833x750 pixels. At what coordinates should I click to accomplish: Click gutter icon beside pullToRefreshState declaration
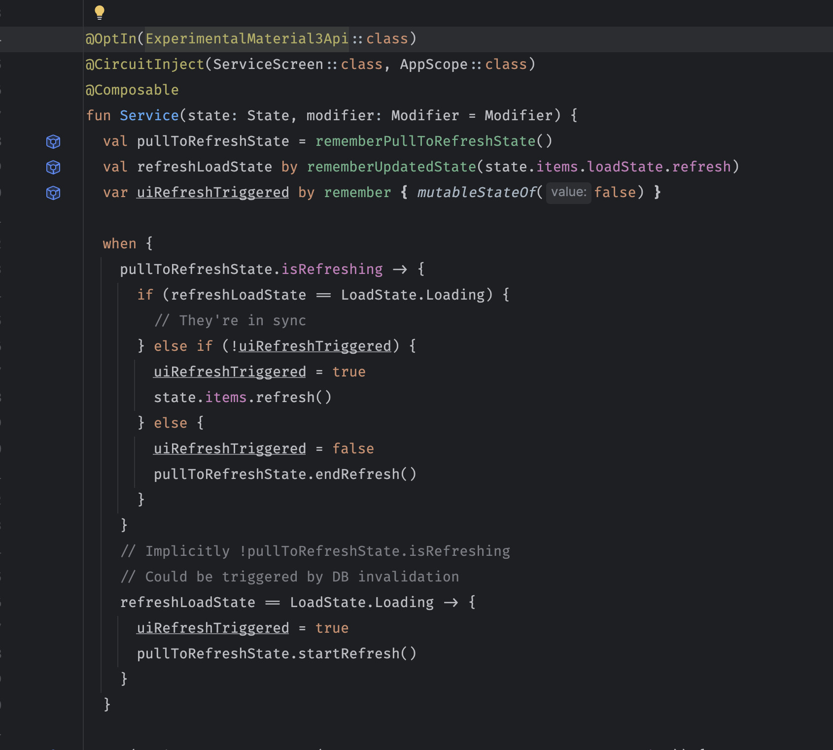[53, 142]
